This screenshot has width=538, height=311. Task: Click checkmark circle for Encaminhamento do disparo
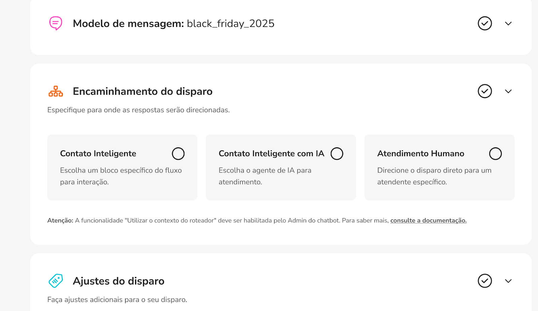coord(485,91)
